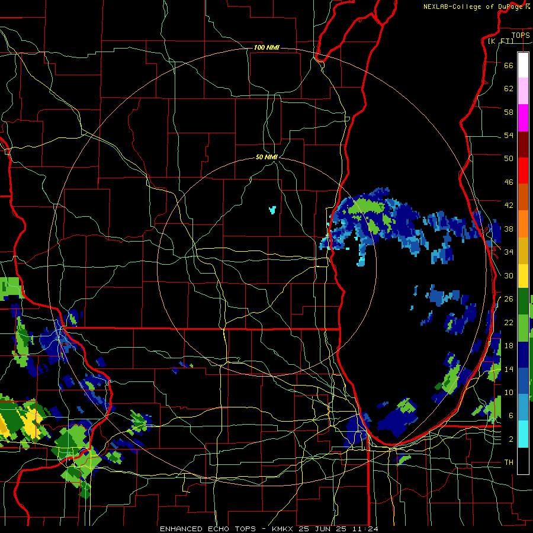Click the '25 JUN 25' date stamp
533x533 pixels.
[322, 529]
